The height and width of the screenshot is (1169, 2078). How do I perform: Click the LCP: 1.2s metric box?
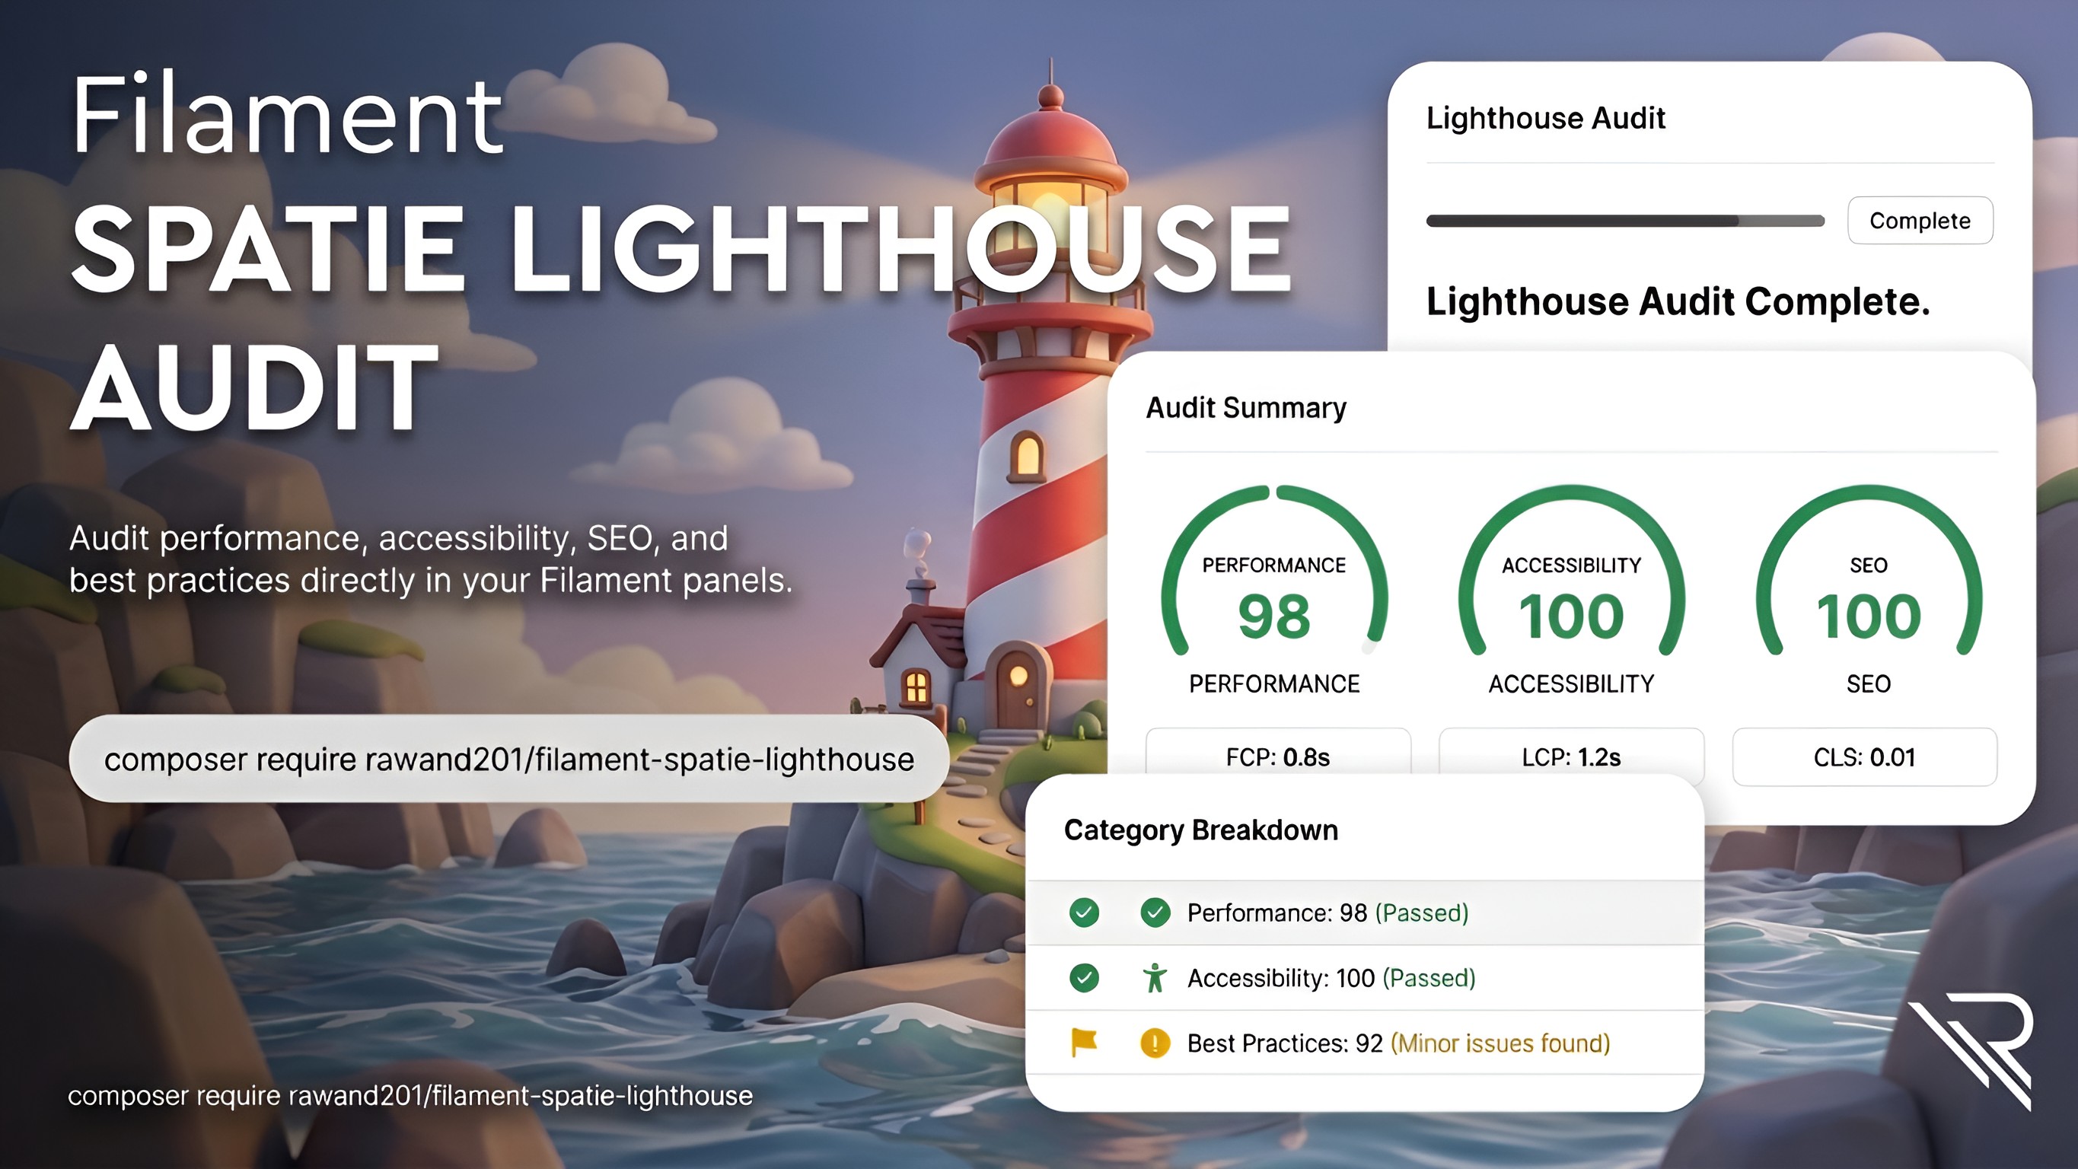tap(1571, 752)
